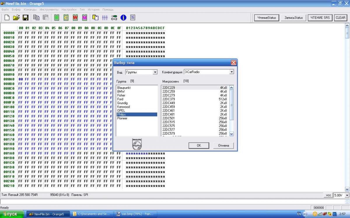Select chip 22DC379 512x8
This screenshot has height=218, width=350.
(x=195, y=99)
